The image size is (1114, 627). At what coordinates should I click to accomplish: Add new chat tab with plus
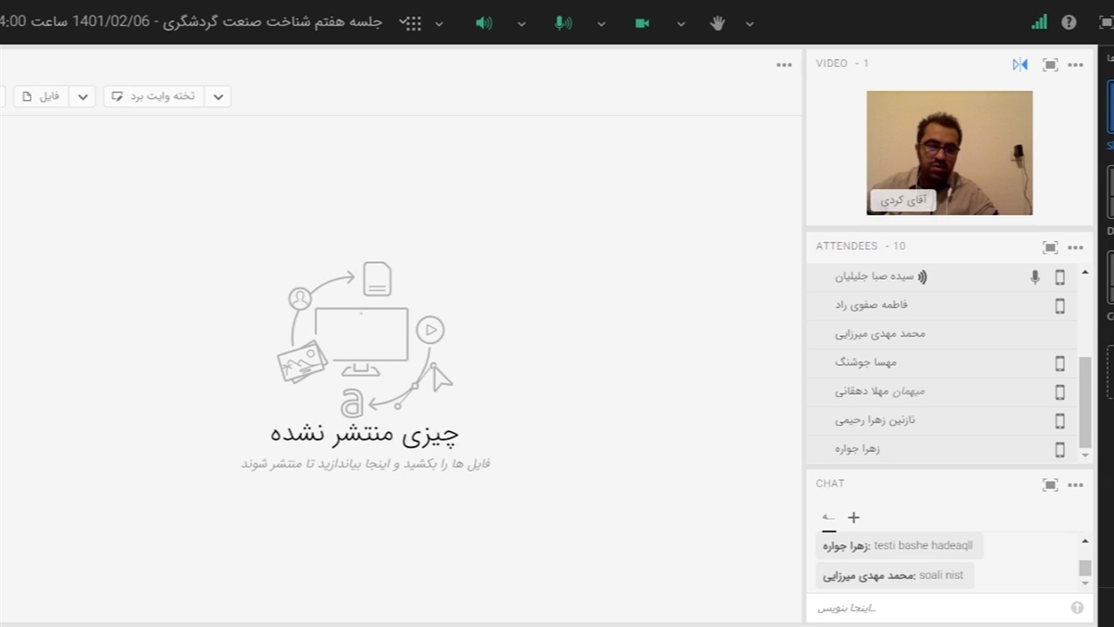854,517
